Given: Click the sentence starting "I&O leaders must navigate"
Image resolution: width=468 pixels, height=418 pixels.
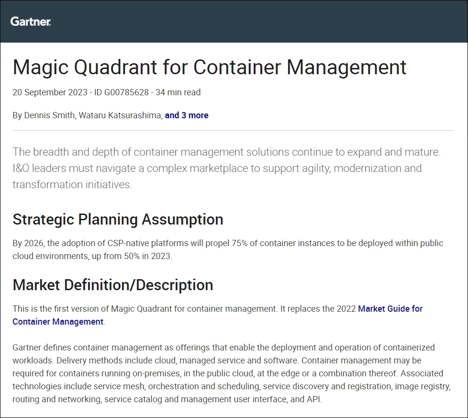Looking at the screenshot, I should click(x=217, y=169).
